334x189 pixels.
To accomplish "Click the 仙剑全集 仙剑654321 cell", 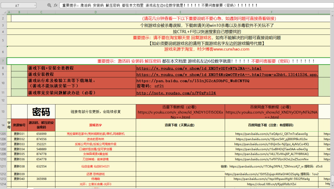I will [96, 167].
